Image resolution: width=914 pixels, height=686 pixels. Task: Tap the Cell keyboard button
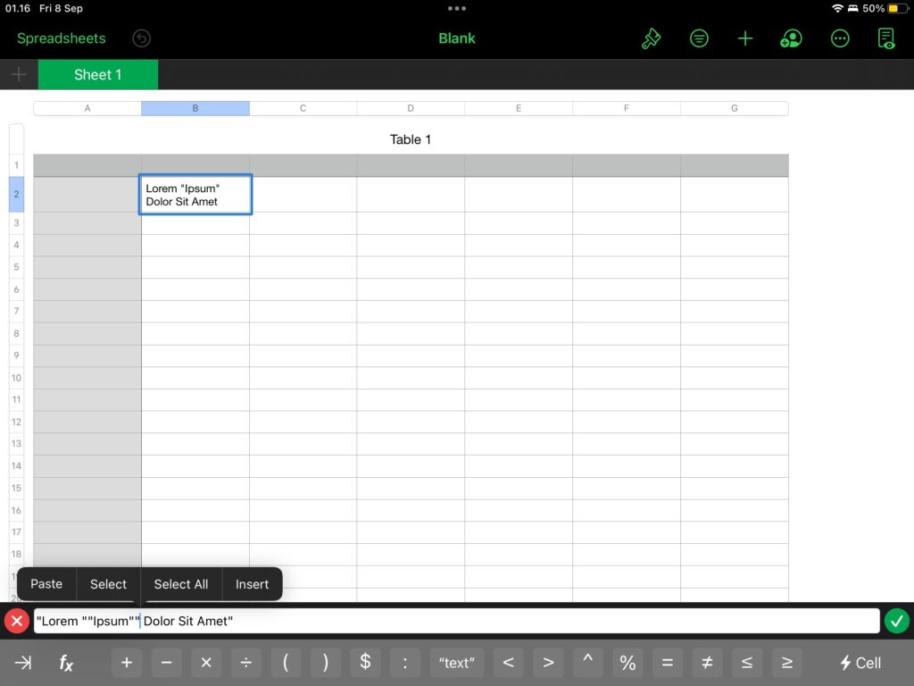coord(860,663)
